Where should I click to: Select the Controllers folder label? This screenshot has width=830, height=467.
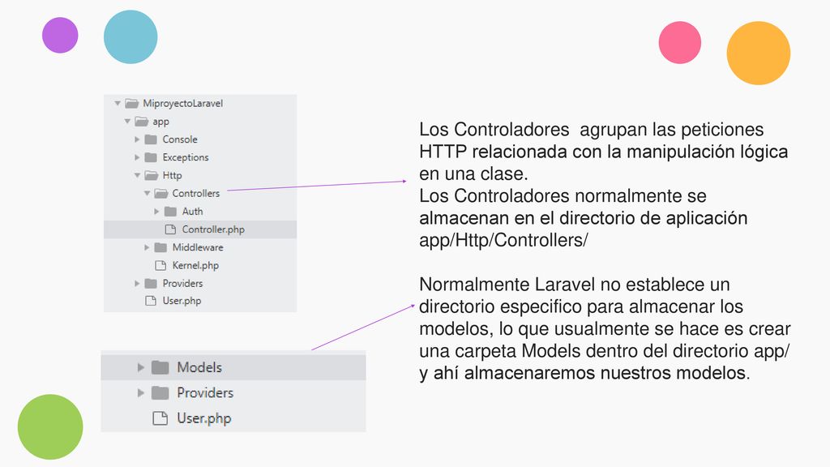coord(196,193)
